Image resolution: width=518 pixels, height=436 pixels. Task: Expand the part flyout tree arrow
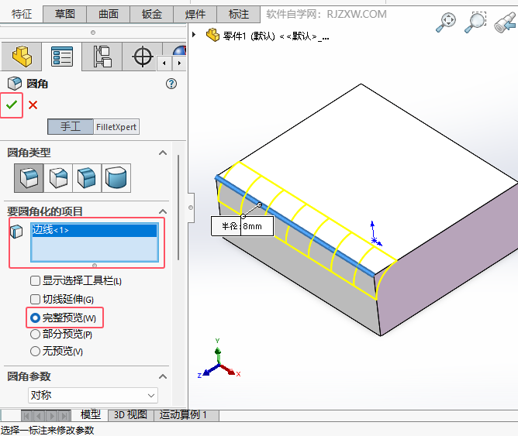click(194, 34)
